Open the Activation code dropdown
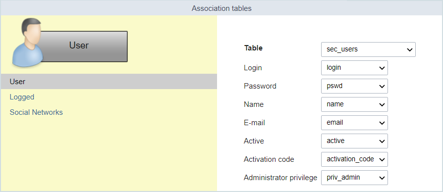Viewport: 443px width, 192px height. (354, 159)
